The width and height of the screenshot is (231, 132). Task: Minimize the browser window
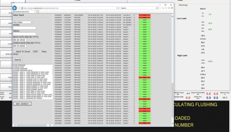(160, 5)
